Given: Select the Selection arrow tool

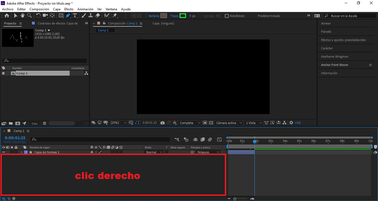Looking at the screenshot, I should [16, 16].
